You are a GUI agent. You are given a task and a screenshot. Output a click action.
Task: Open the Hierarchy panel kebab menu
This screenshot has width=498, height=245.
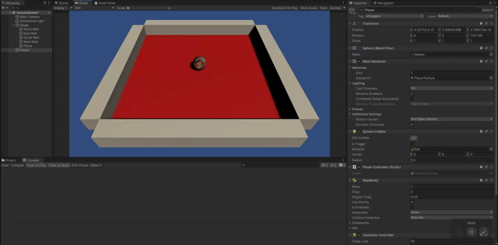(49, 3)
